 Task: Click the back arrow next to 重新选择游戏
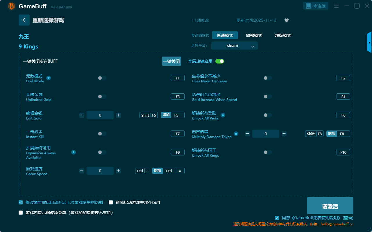pyautogui.click(x=24, y=20)
